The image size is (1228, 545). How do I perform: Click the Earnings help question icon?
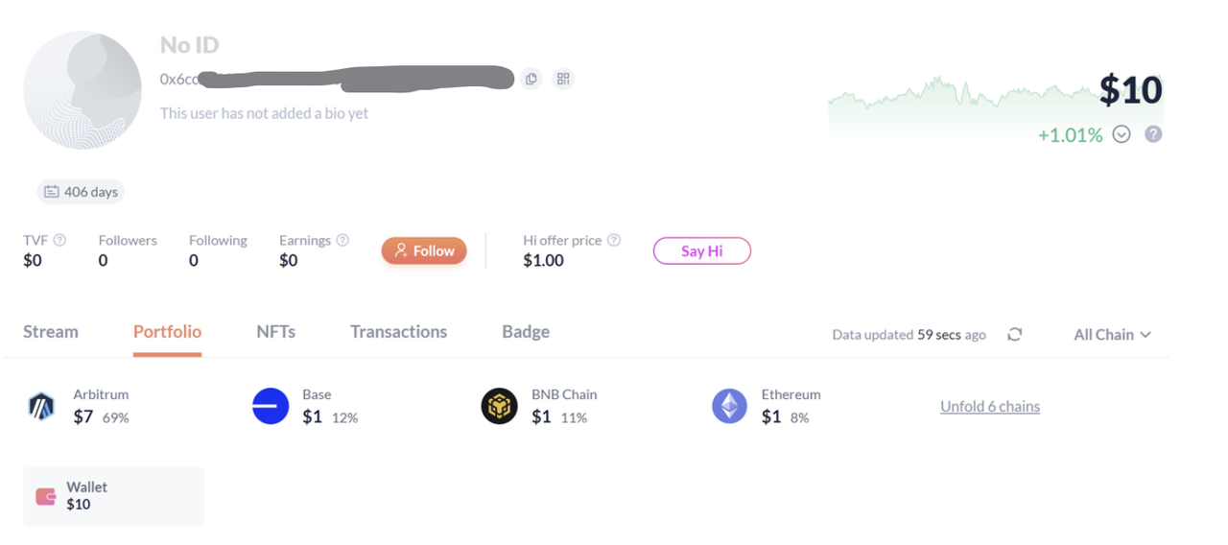coord(342,240)
